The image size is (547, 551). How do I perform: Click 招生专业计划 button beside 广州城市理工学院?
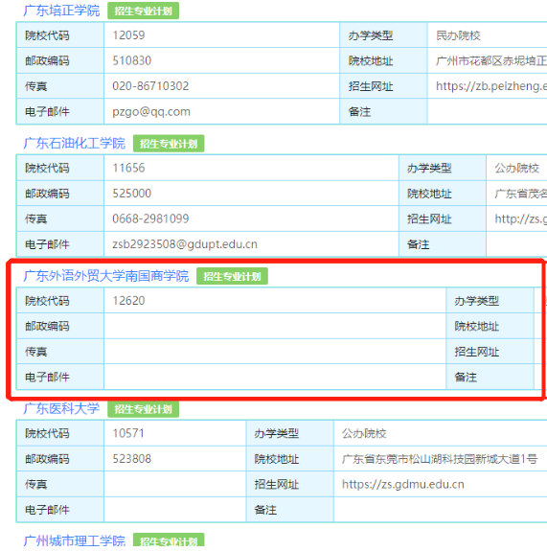169,541
